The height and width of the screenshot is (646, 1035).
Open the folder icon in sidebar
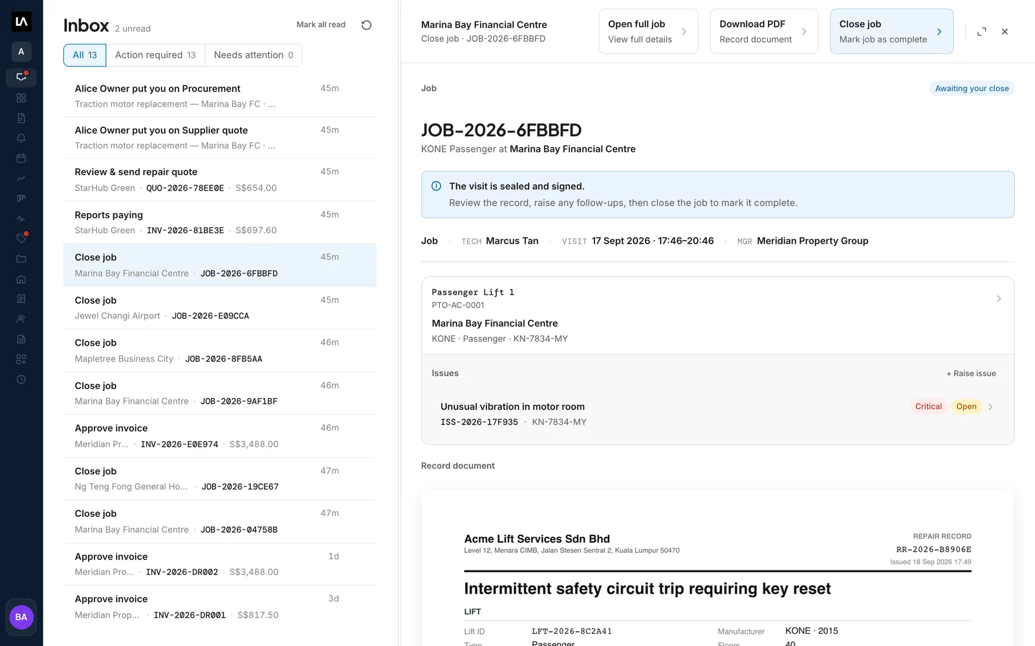pos(21,259)
